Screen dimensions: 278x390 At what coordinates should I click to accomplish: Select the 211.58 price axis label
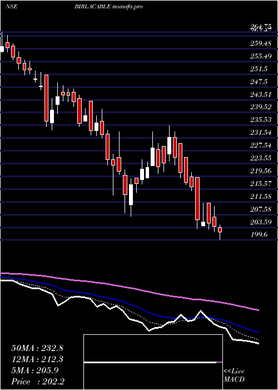(260, 197)
